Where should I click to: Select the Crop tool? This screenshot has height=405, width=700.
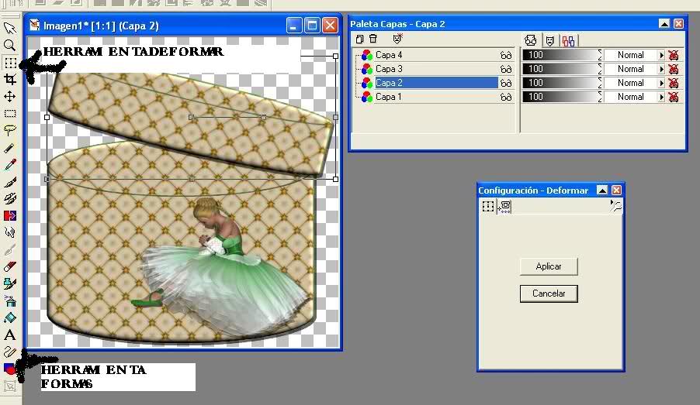click(x=10, y=79)
